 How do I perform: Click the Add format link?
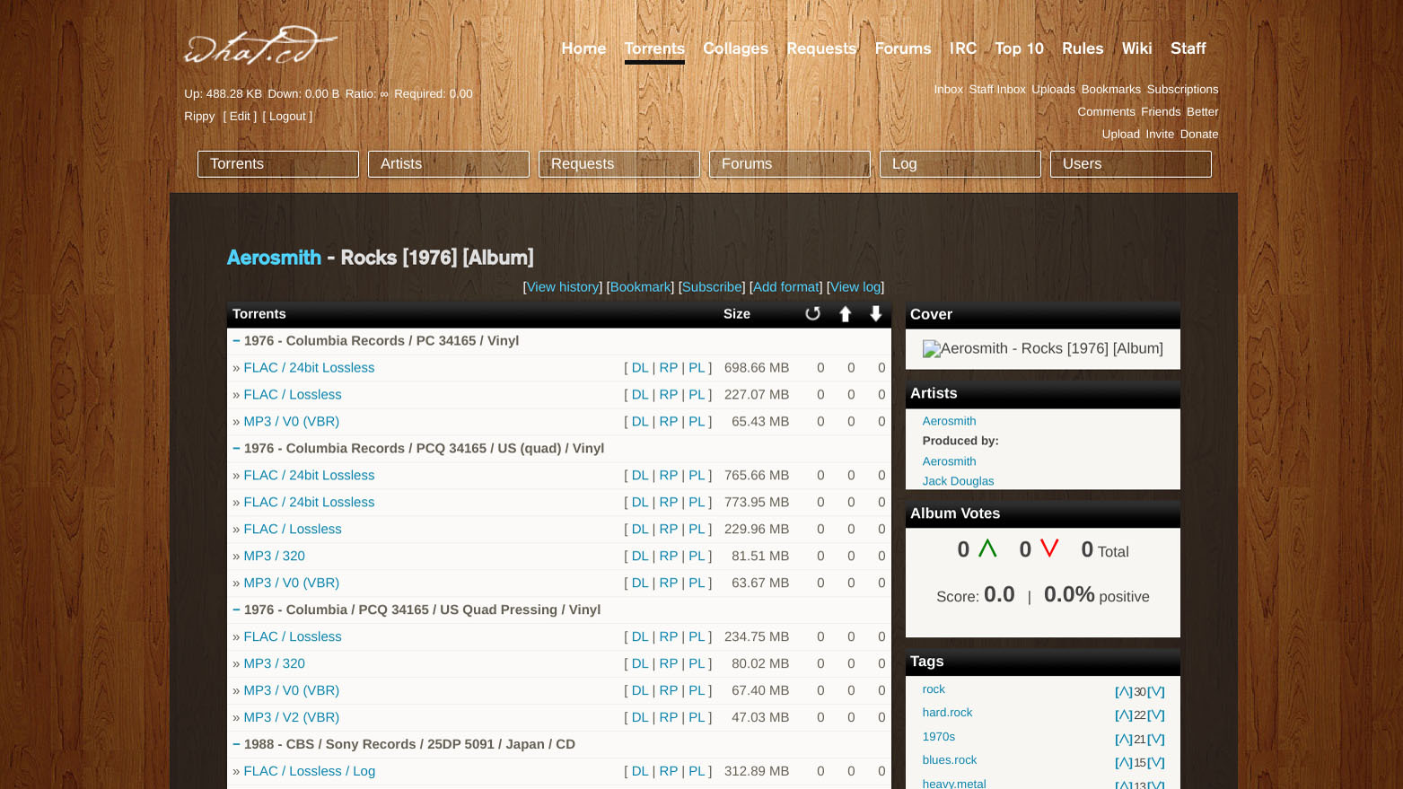(x=786, y=287)
